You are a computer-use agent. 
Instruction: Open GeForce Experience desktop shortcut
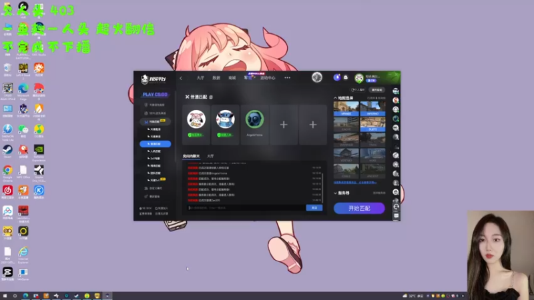coord(39,153)
